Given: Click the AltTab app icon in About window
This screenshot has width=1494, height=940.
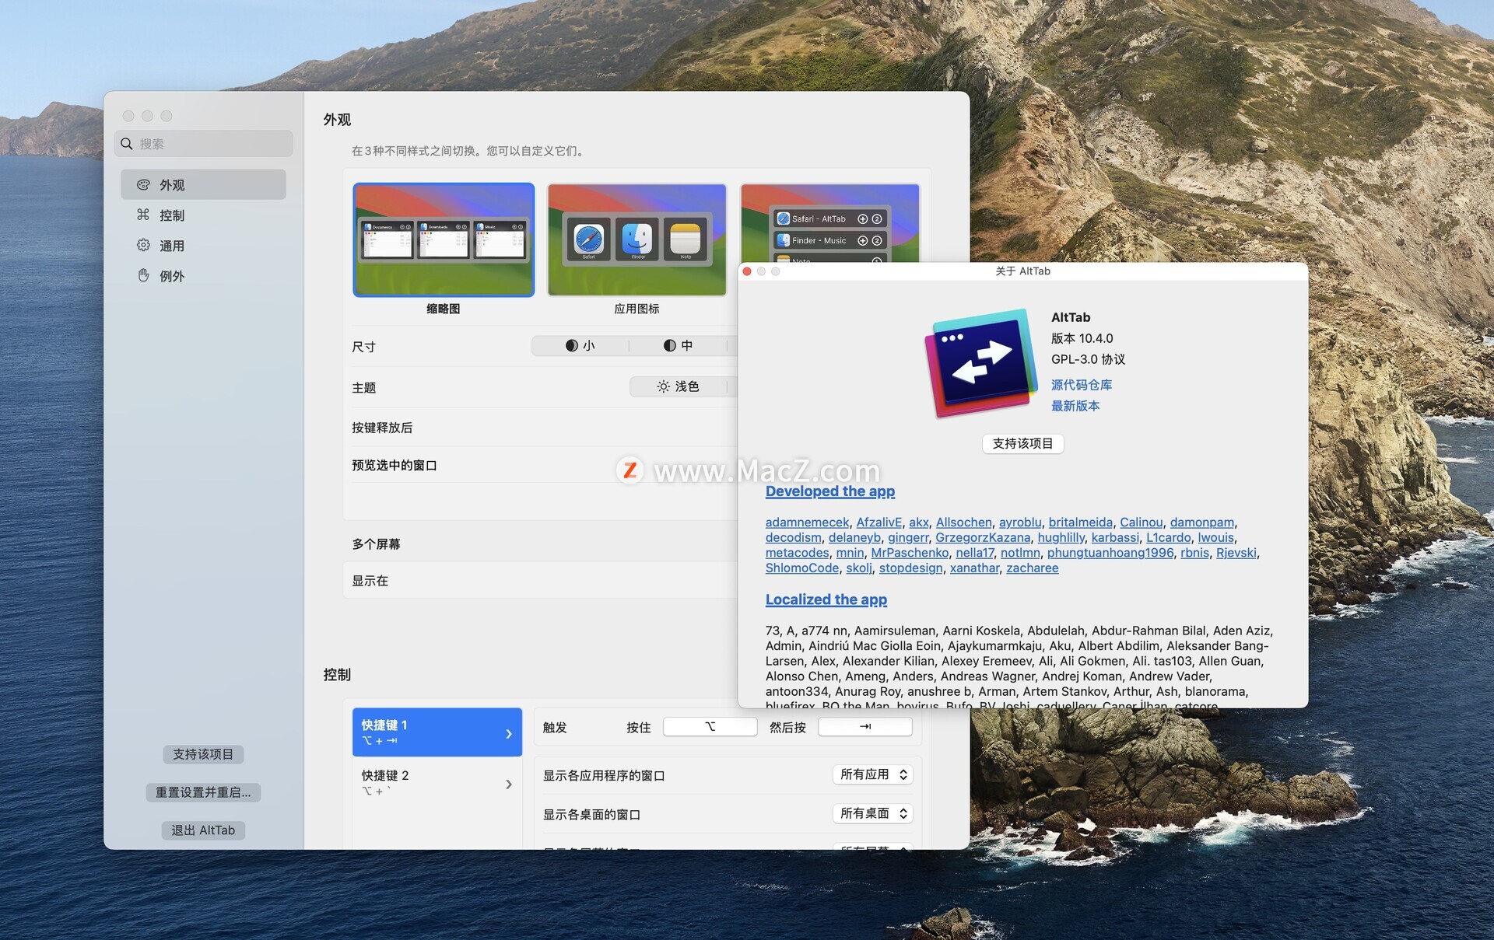Looking at the screenshot, I should click(980, 362).
